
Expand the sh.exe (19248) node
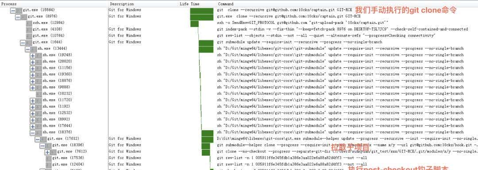33,55
